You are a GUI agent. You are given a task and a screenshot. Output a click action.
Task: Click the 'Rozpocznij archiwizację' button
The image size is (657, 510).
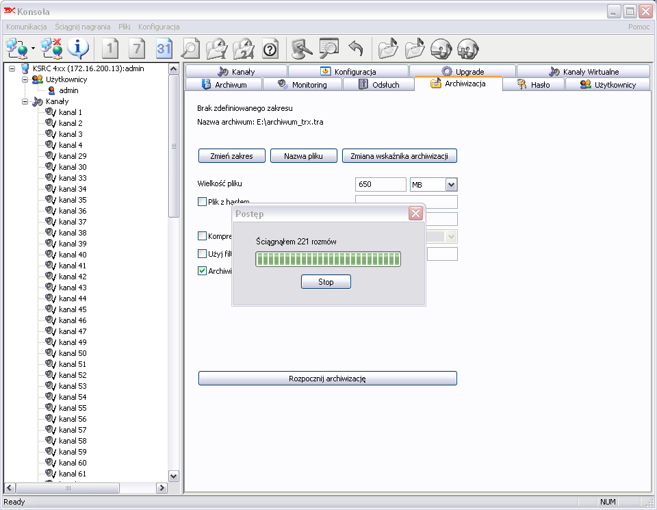pos(327,379)
